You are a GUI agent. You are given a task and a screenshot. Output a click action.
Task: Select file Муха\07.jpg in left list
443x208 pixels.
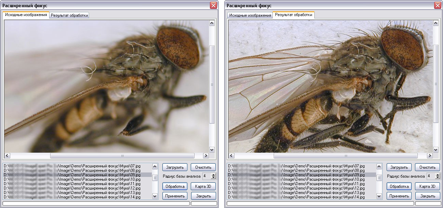77,166
